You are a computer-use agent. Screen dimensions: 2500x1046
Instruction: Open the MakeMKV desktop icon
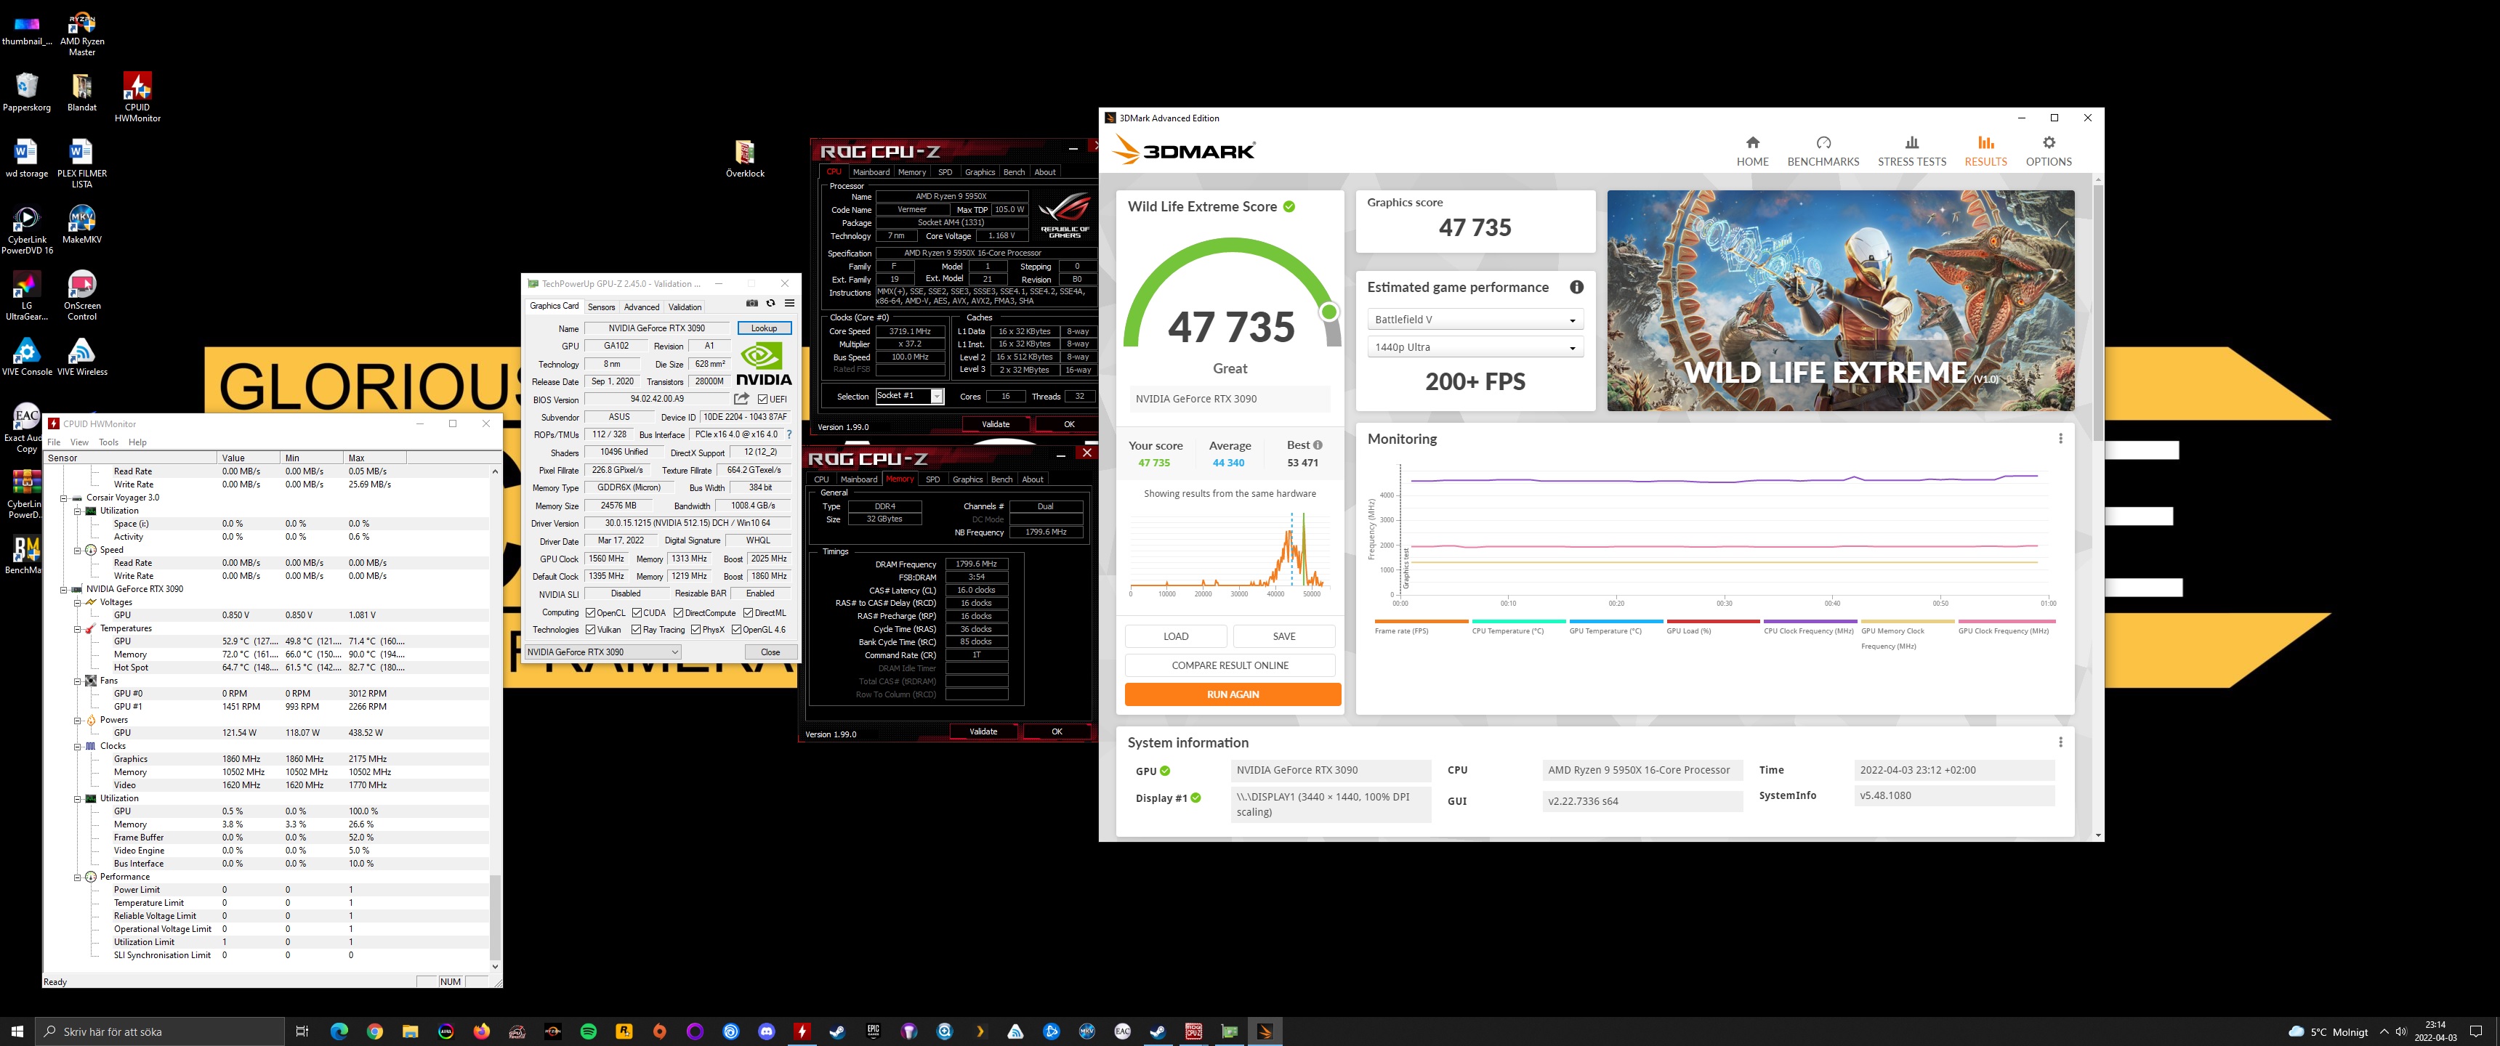(81, 224)
